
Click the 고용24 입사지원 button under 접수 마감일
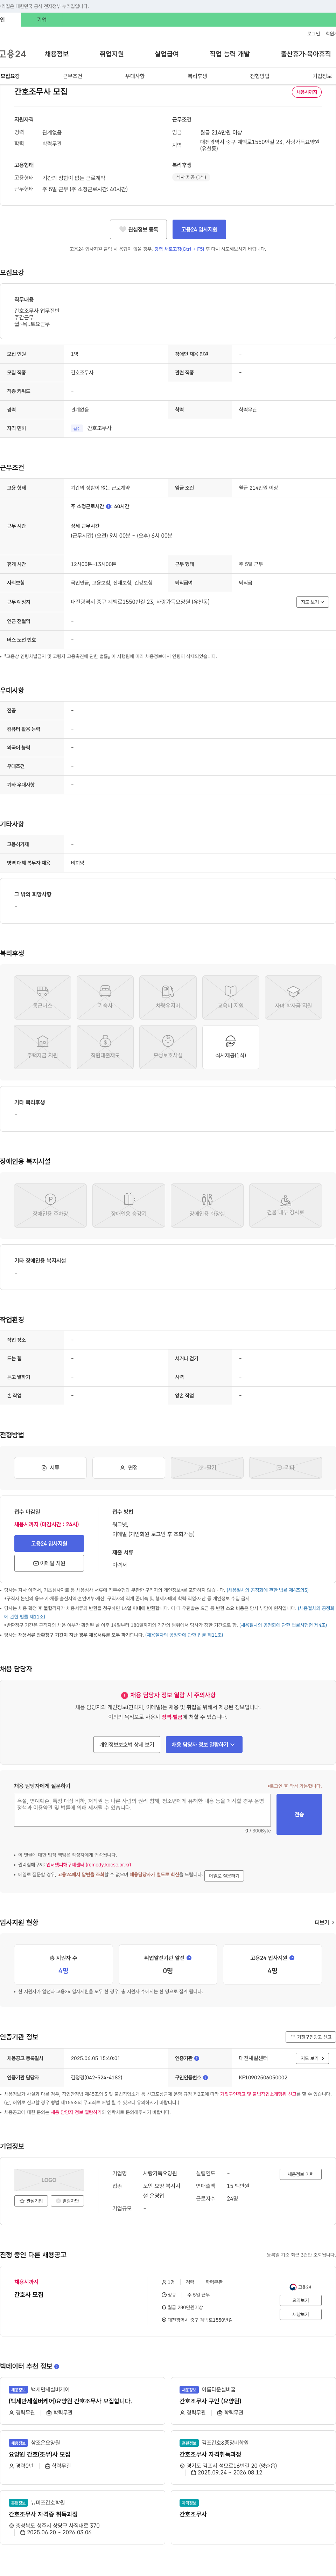tap(49, 1543)
